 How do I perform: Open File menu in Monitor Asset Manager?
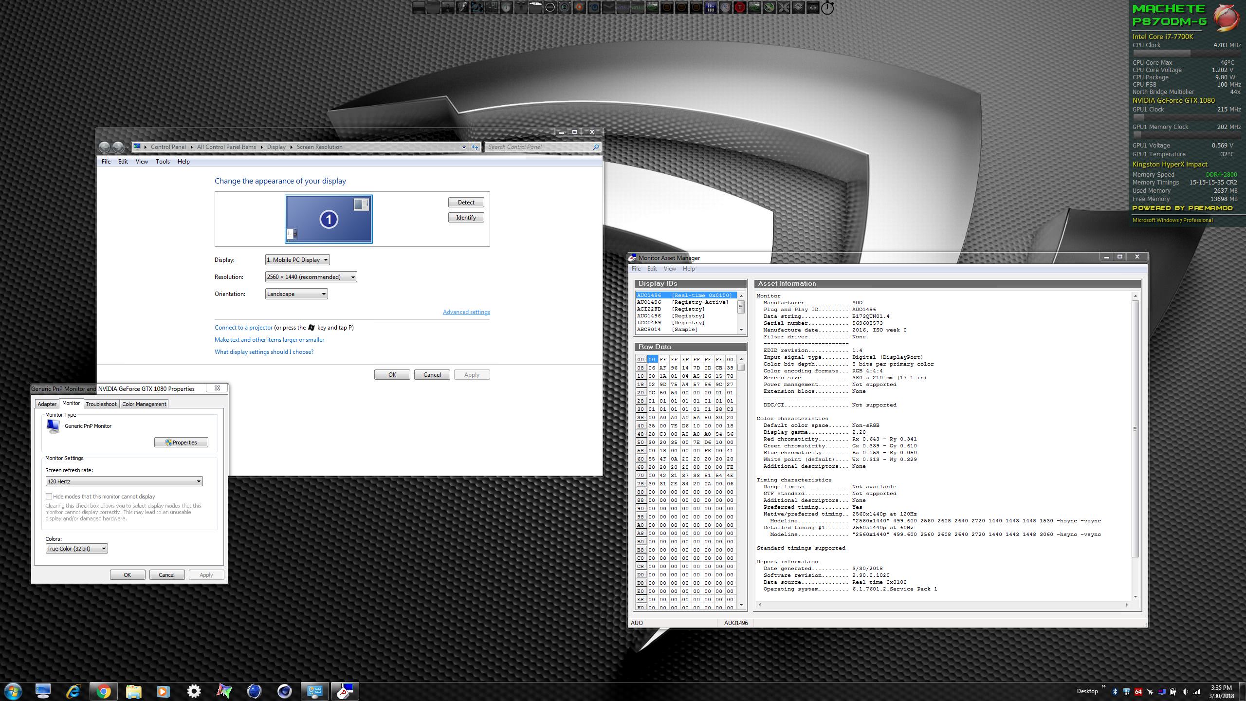click(636, 269)
